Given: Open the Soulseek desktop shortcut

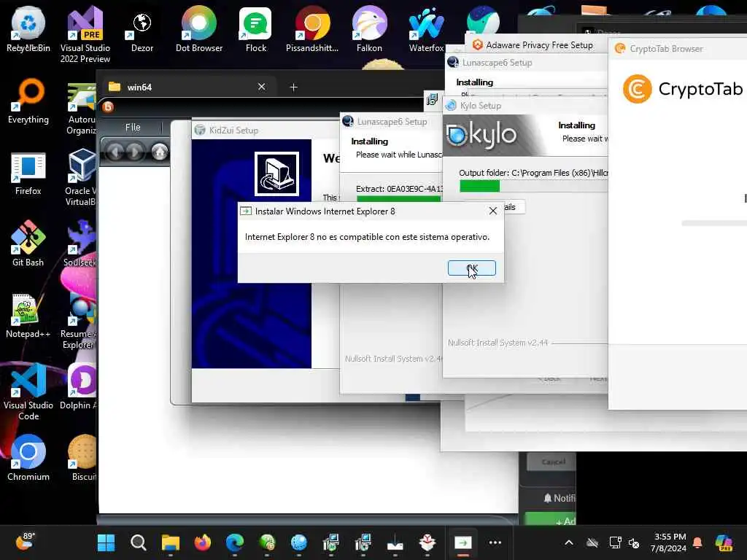Looking at the screenshot, I should 80,244.
